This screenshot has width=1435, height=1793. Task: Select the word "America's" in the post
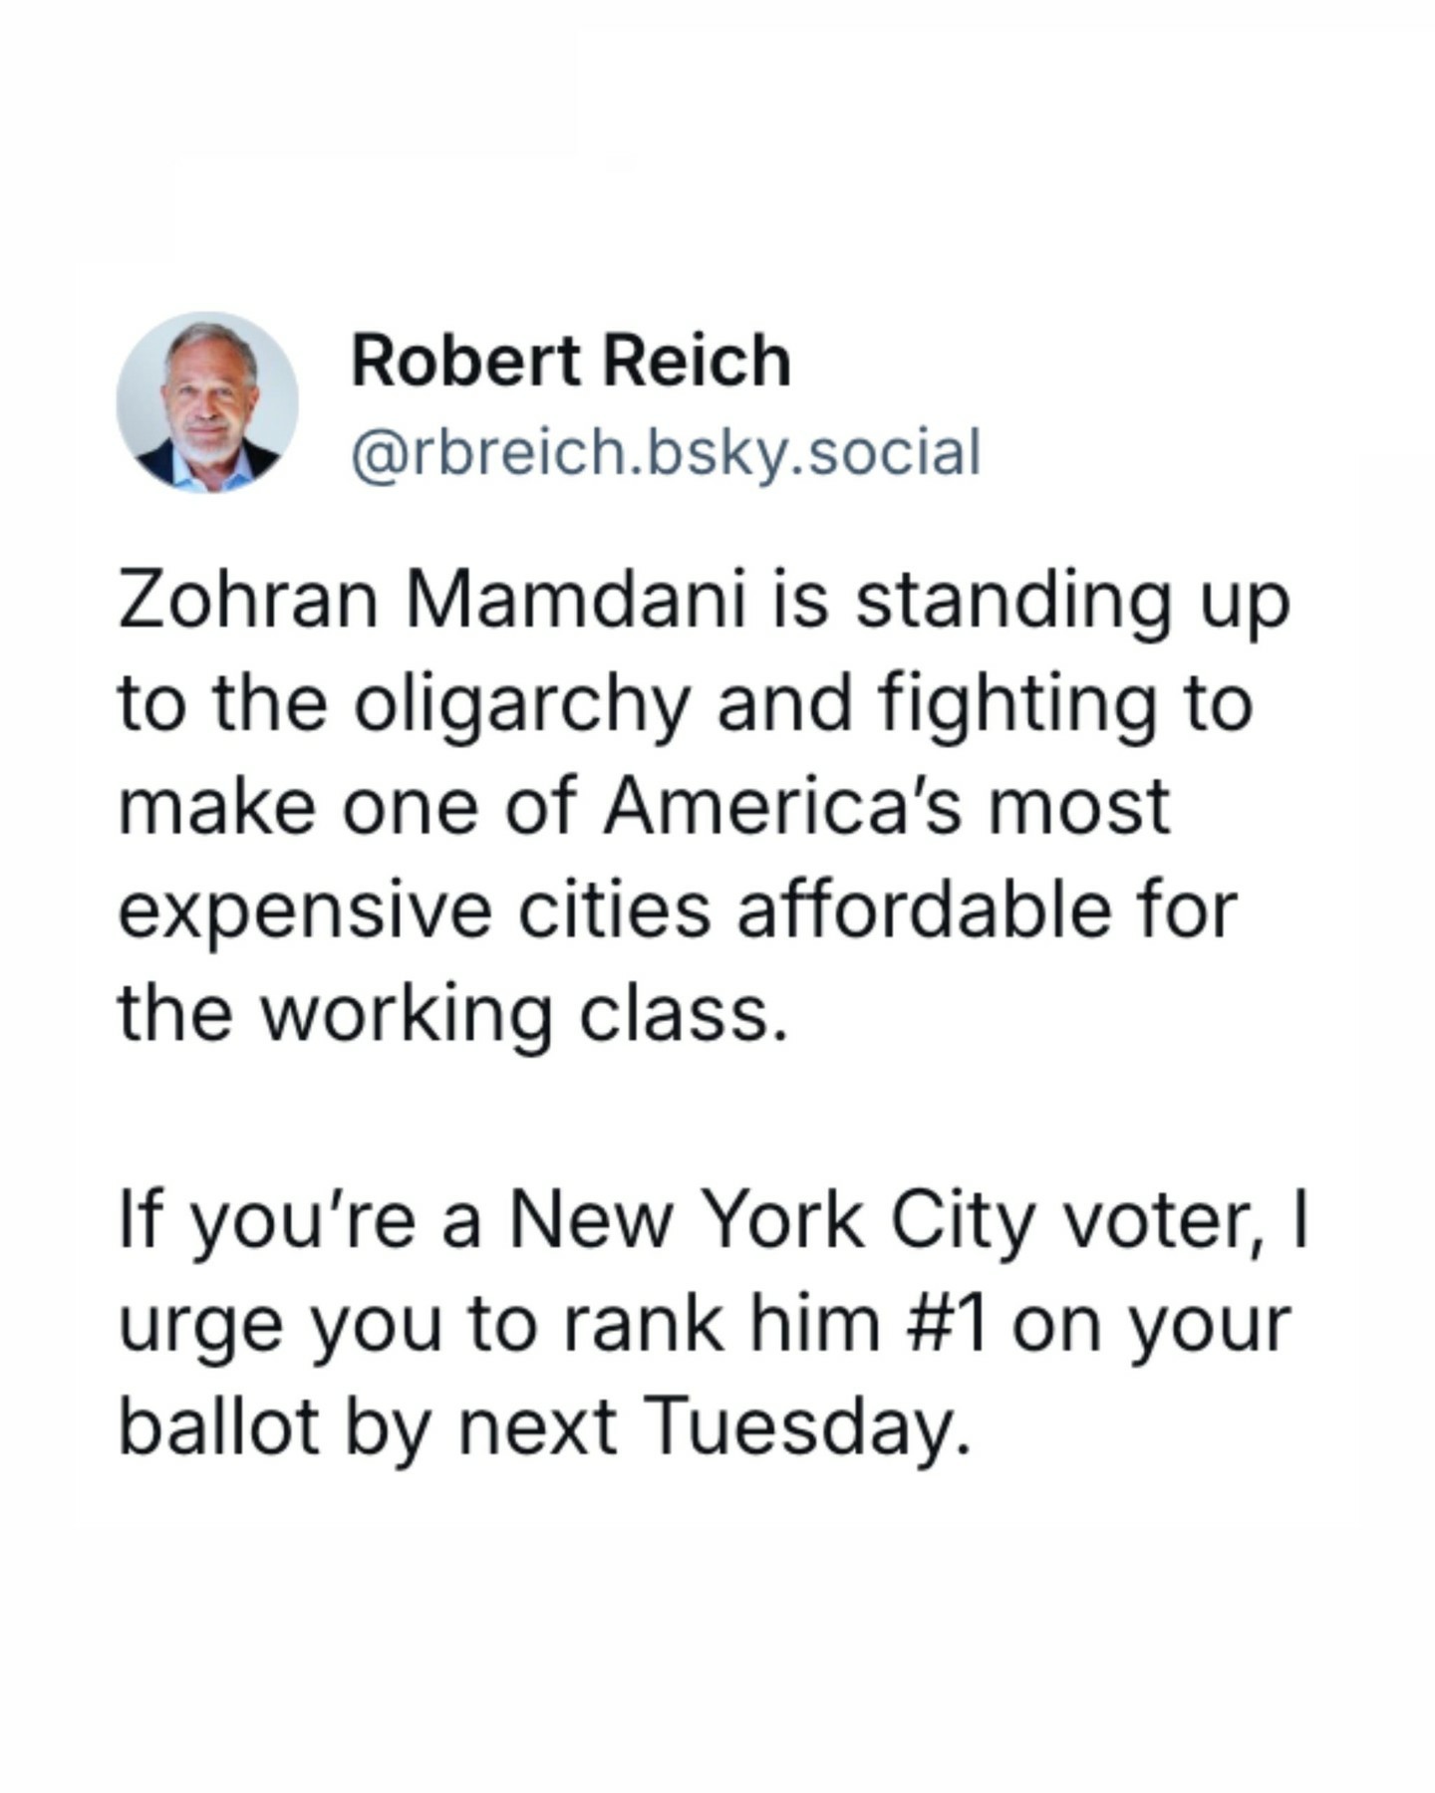tap(783, 806)
